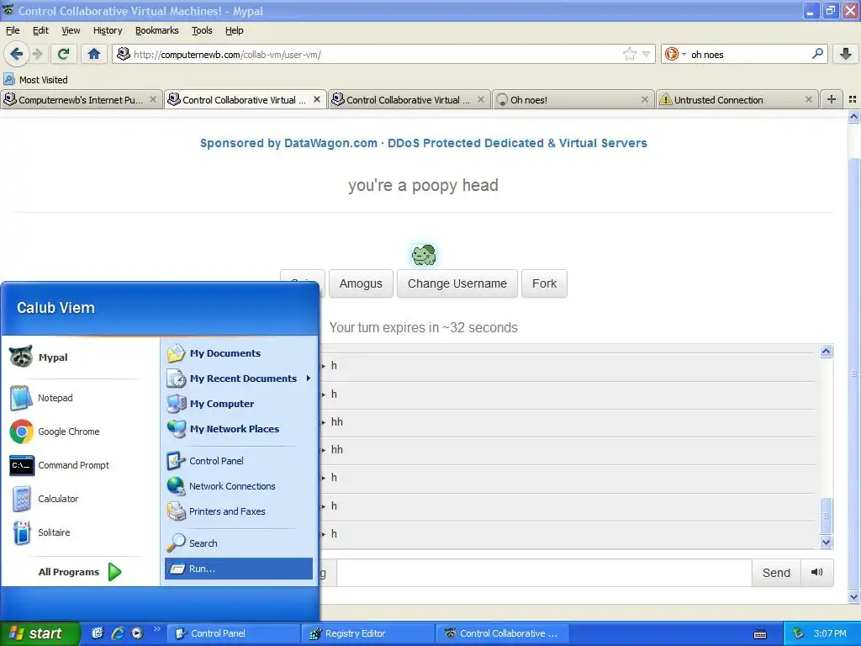This screenshot has height=646, width=861.
Task: Select Run... in the start menu
Action: [238, 569]
